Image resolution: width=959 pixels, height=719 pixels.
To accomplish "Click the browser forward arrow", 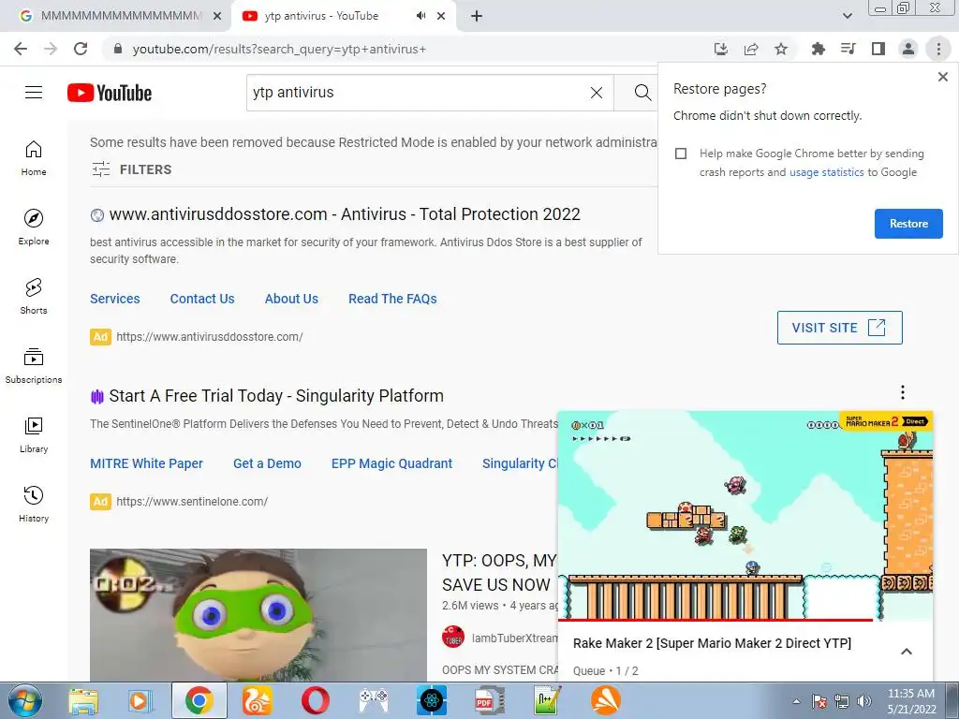I will coord(51,49).
